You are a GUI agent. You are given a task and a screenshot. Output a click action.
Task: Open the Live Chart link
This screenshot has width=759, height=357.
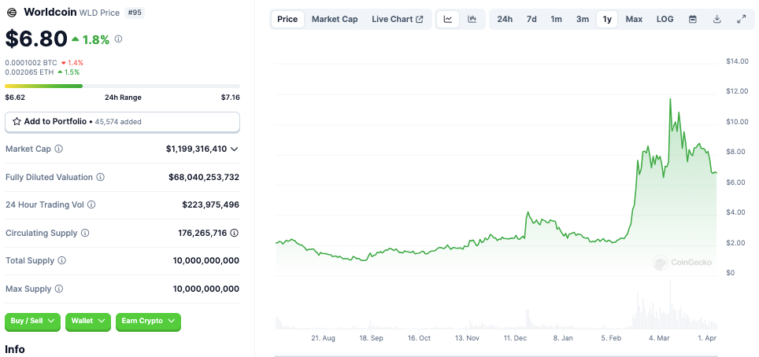pos(398,20)
